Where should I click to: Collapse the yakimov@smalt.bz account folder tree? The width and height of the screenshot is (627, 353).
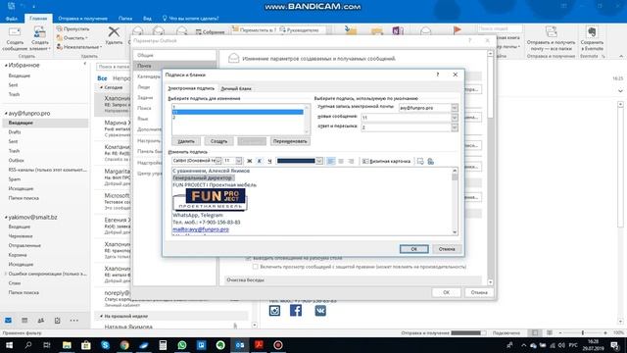[6, 218]
